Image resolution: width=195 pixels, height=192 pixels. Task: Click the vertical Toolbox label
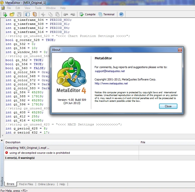2,181
